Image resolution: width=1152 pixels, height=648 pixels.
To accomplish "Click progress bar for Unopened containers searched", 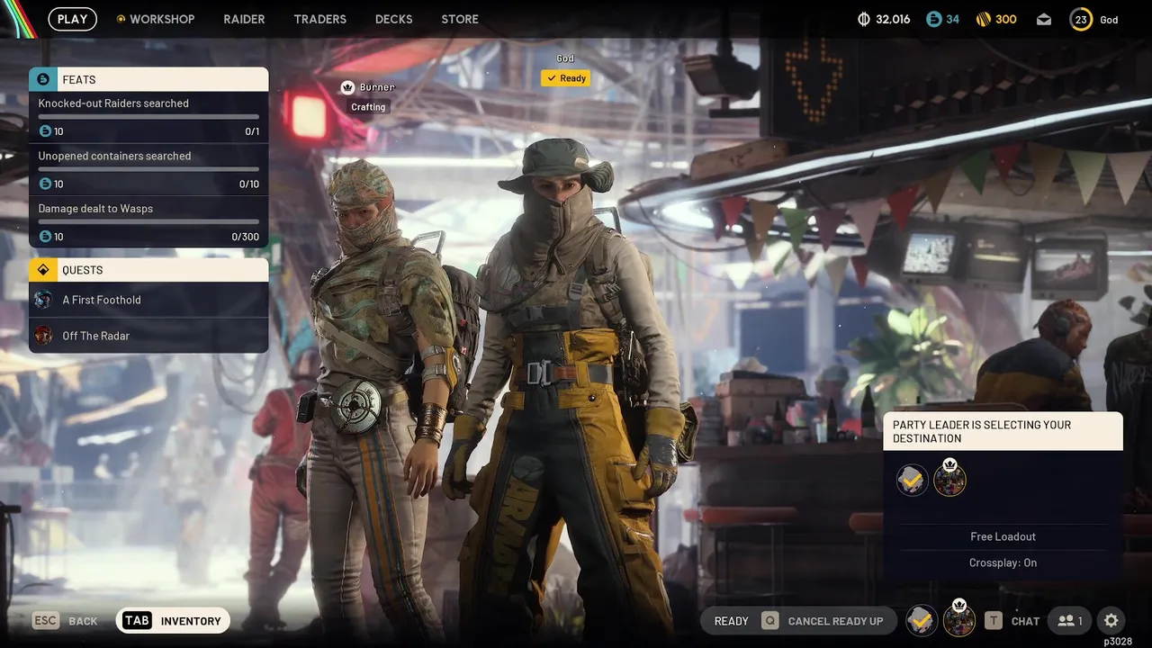I will click(x=148, y=169).
